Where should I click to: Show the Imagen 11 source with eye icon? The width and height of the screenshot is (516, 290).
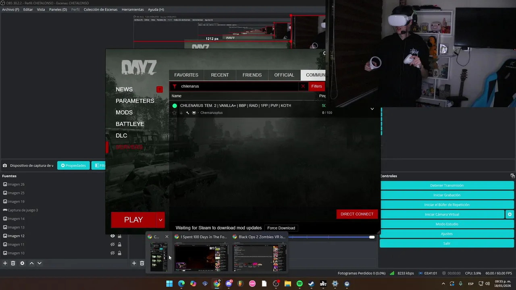112,244
